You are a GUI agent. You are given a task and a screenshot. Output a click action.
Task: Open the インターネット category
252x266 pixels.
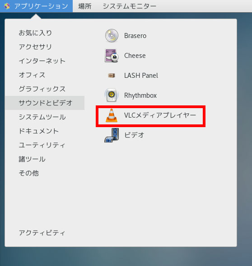tap(42, 61)
